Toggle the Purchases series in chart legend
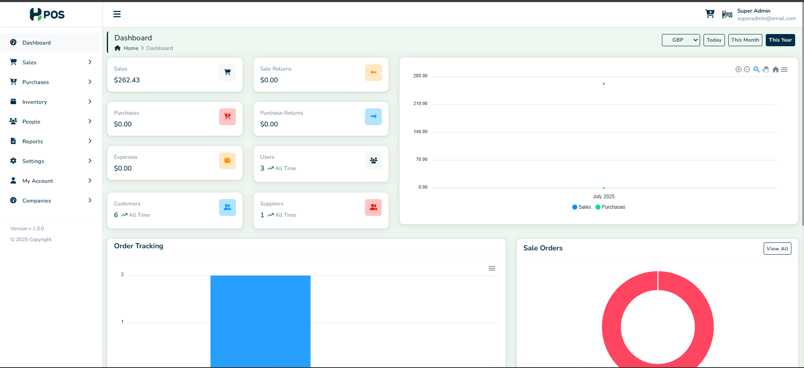The image size is (804, 368). (x=610, y=207)
